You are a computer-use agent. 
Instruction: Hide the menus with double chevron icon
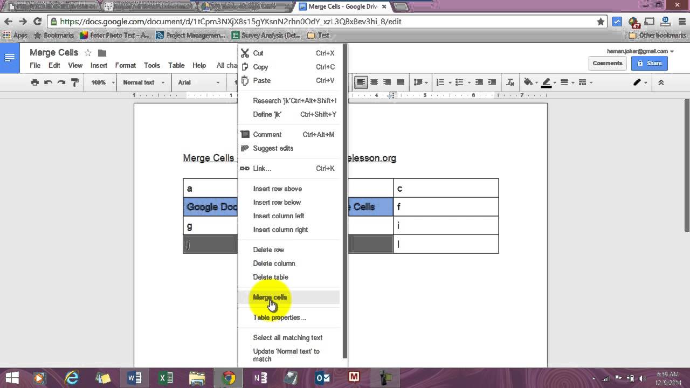661,82
